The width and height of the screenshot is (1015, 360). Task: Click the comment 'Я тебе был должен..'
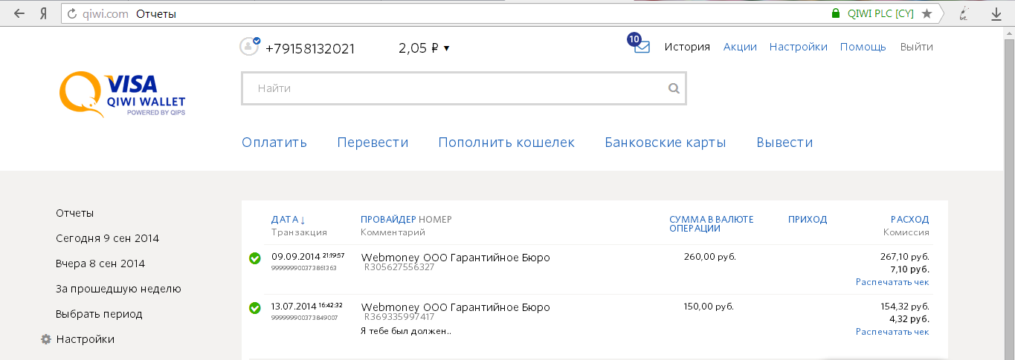(406, 331)
